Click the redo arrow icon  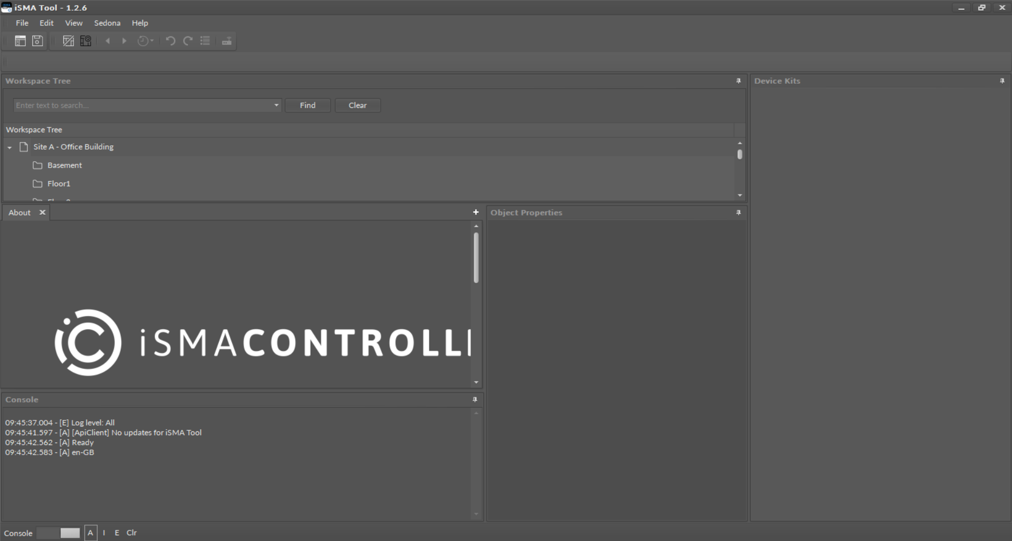188,41
